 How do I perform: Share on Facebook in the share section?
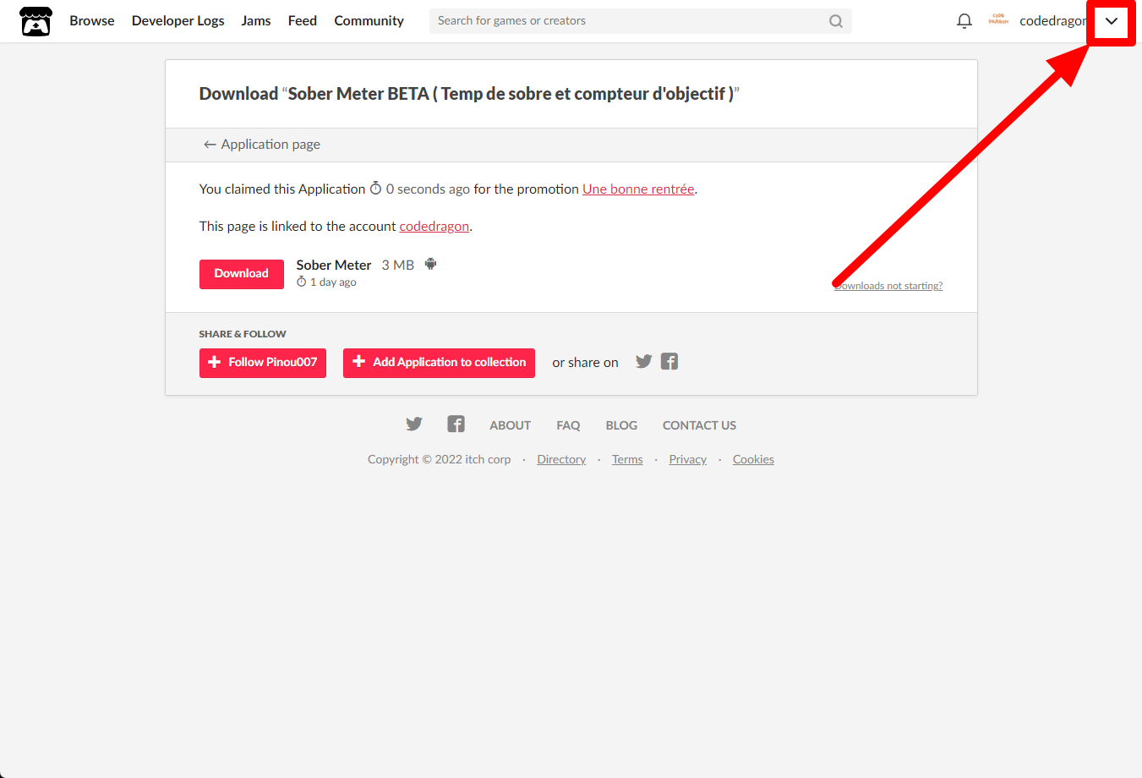(x=669, y=362)
